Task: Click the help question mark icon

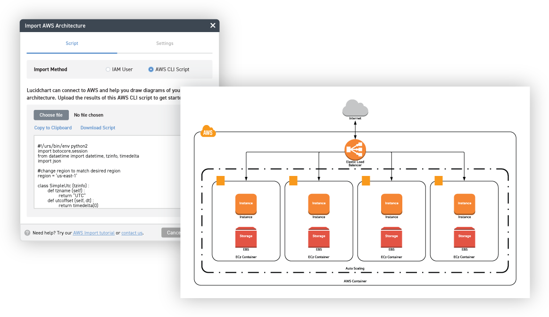Action: 27,233
